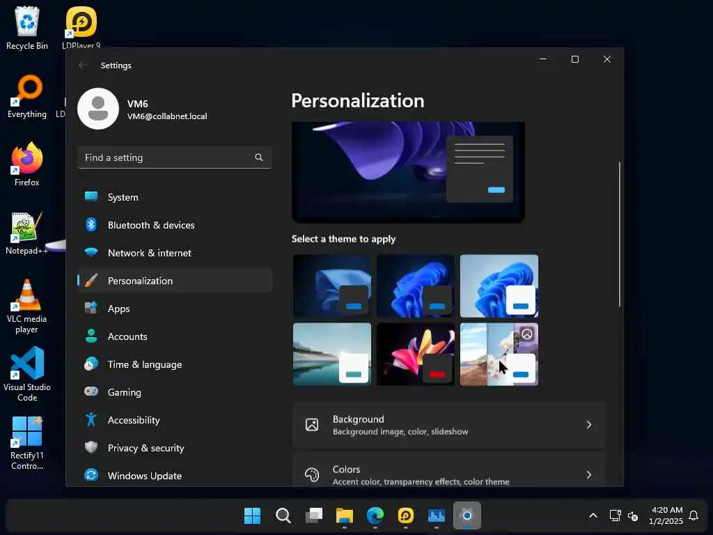Image resolution: width=713 pixels, height=535 pixels.
Task: Select VLC media player desktop shortcut
Action: pos(27,307)
